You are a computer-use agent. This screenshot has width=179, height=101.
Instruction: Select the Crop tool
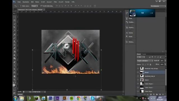tap(14, 27)
